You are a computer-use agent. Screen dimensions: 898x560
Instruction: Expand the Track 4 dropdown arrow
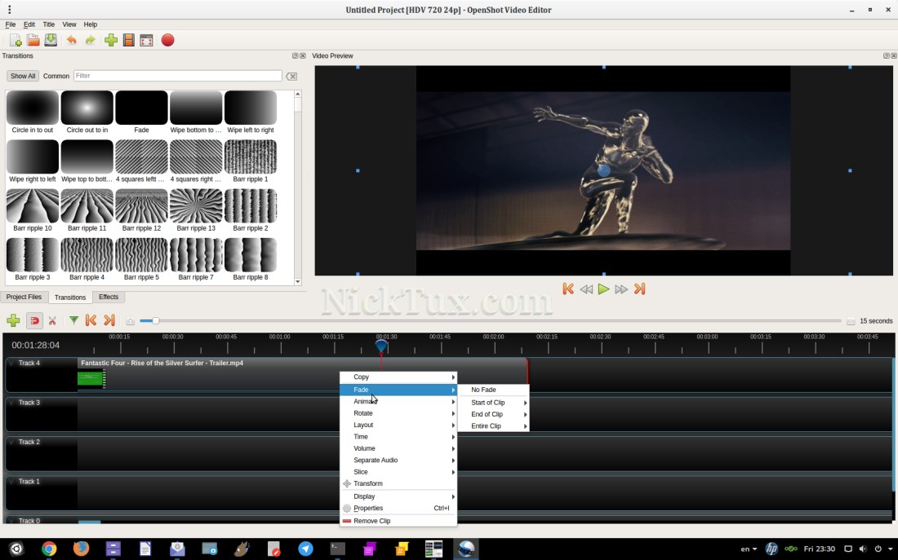12,363
